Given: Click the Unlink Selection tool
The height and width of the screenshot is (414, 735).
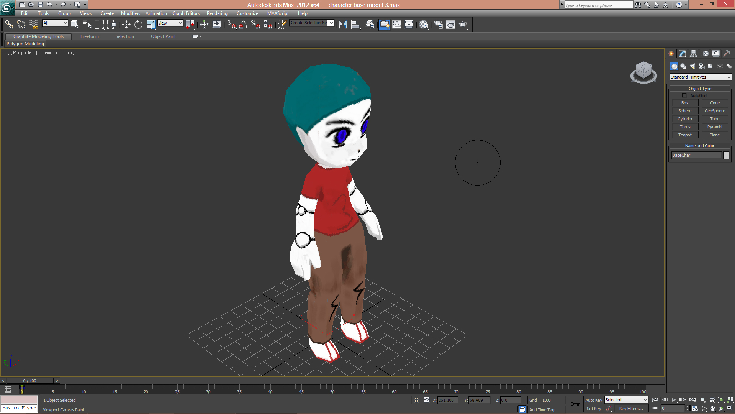Looking at the screenshot, I should click(x=21, y=25).
